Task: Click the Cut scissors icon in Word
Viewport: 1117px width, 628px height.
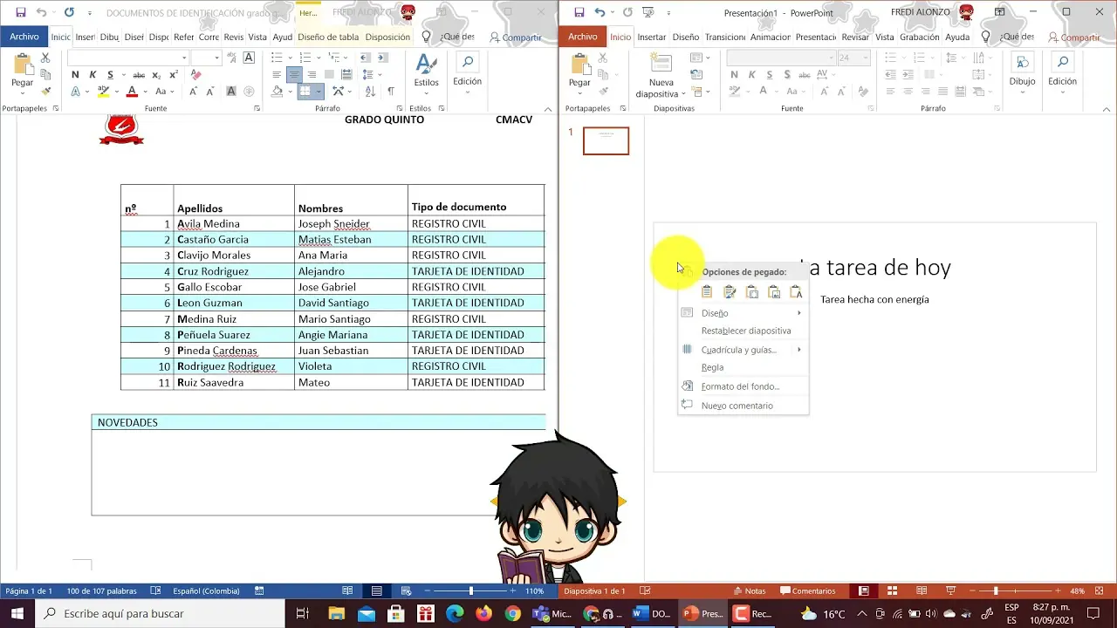Action: tap(45, 58)
